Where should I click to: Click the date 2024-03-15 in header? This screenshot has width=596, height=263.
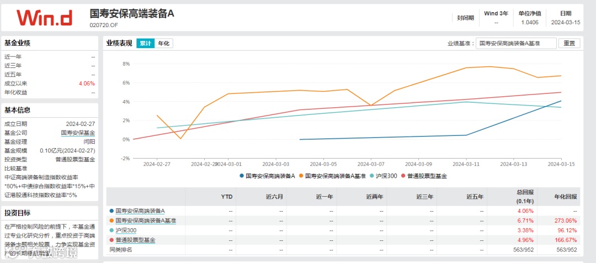pos(566,23)
